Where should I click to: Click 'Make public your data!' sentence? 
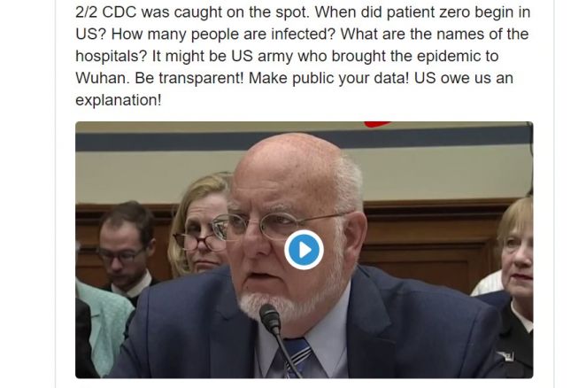coord(329,78)
